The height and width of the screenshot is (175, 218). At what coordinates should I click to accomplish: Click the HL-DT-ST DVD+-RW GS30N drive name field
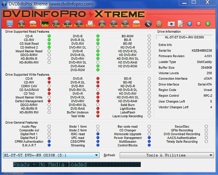point(184,37)
